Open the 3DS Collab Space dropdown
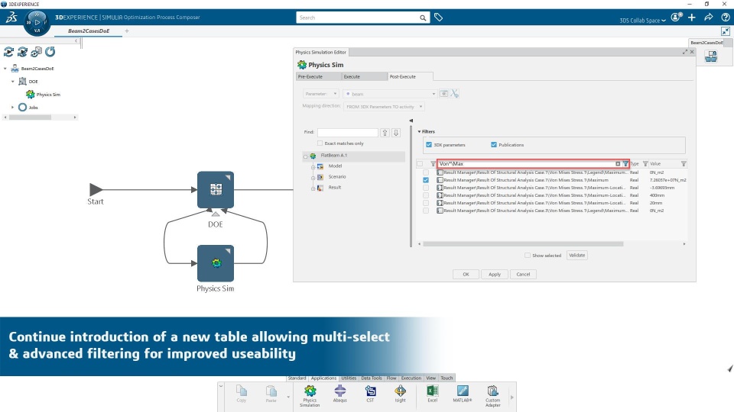Image resolution: width=734 pixels, height=412 pixels. [643, 21]
